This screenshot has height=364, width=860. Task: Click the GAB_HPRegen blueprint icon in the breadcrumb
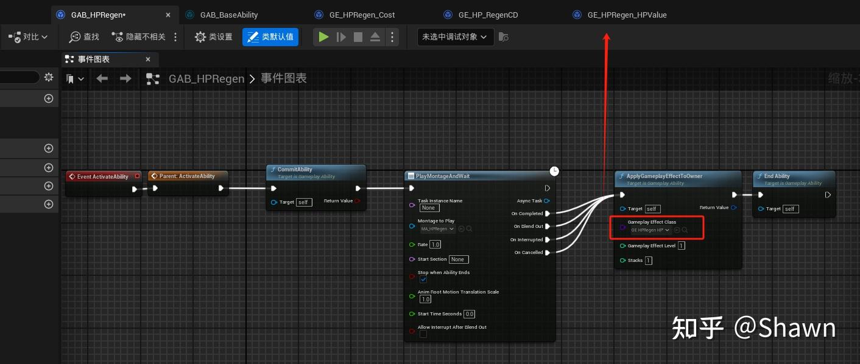click(152, 78)
